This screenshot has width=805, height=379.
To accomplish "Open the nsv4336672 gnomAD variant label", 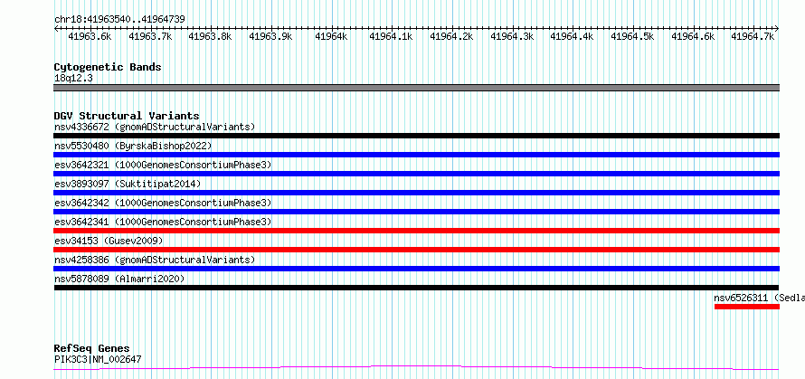I will pyautogui.click(x=155, y=127).
